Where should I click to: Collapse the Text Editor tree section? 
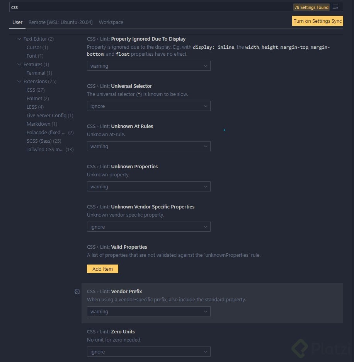pyautogui.click(x=19, y=39)
